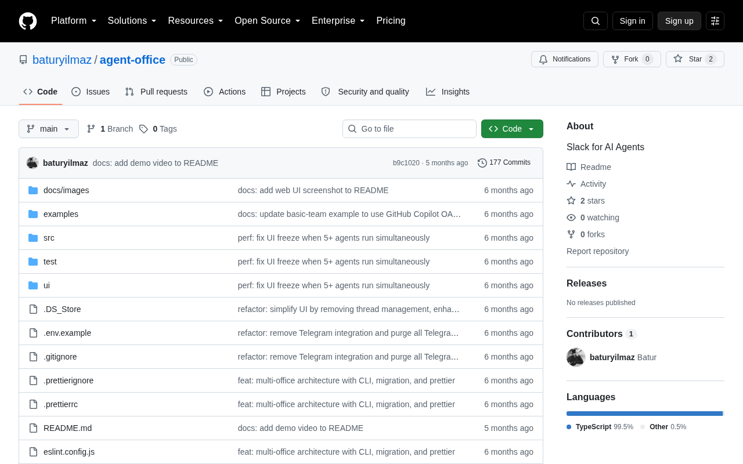Image resolution: width=743 pixels, height=464 pixels.
Task: Open the baturyilmaz owner link
Action: pos(62,60)
